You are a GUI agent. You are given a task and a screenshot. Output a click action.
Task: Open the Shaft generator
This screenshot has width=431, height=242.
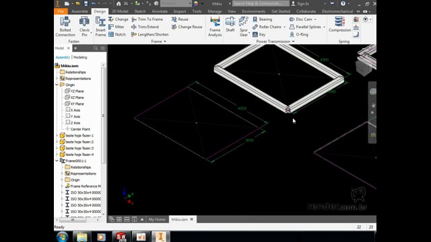(x=230, y=25)
